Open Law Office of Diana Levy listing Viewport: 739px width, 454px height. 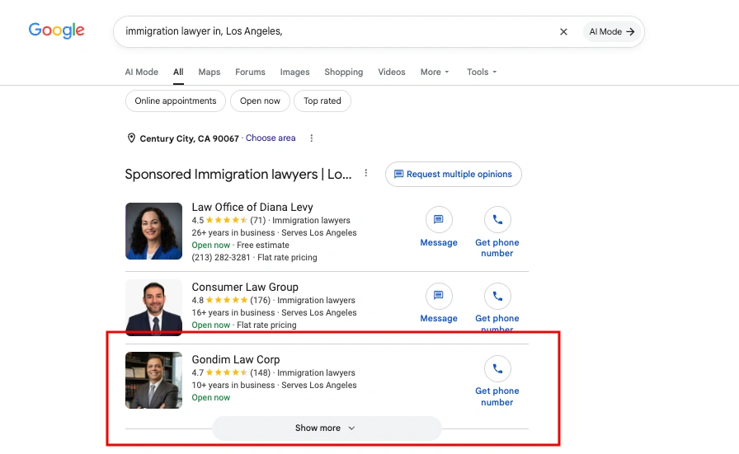pos(252,207)
